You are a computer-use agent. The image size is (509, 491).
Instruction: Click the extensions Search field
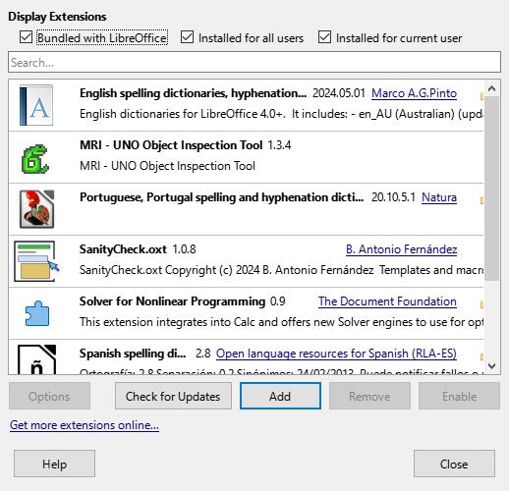click(254, 62)
